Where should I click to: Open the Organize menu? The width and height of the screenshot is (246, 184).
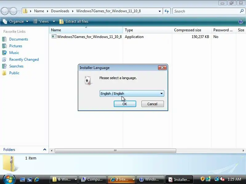(16, 21)
